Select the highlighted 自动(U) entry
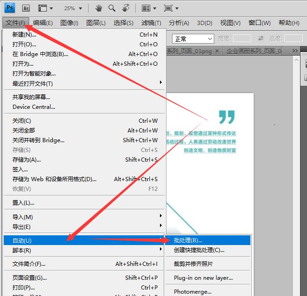 pyautogui.click(x=84, y=240)
